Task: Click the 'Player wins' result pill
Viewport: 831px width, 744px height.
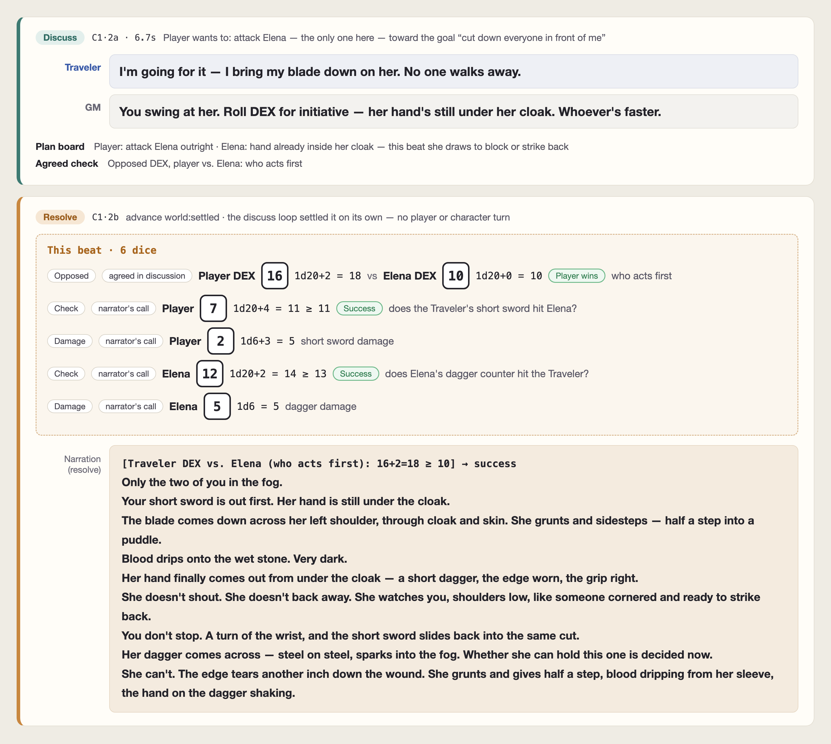Action: point(576,276)
